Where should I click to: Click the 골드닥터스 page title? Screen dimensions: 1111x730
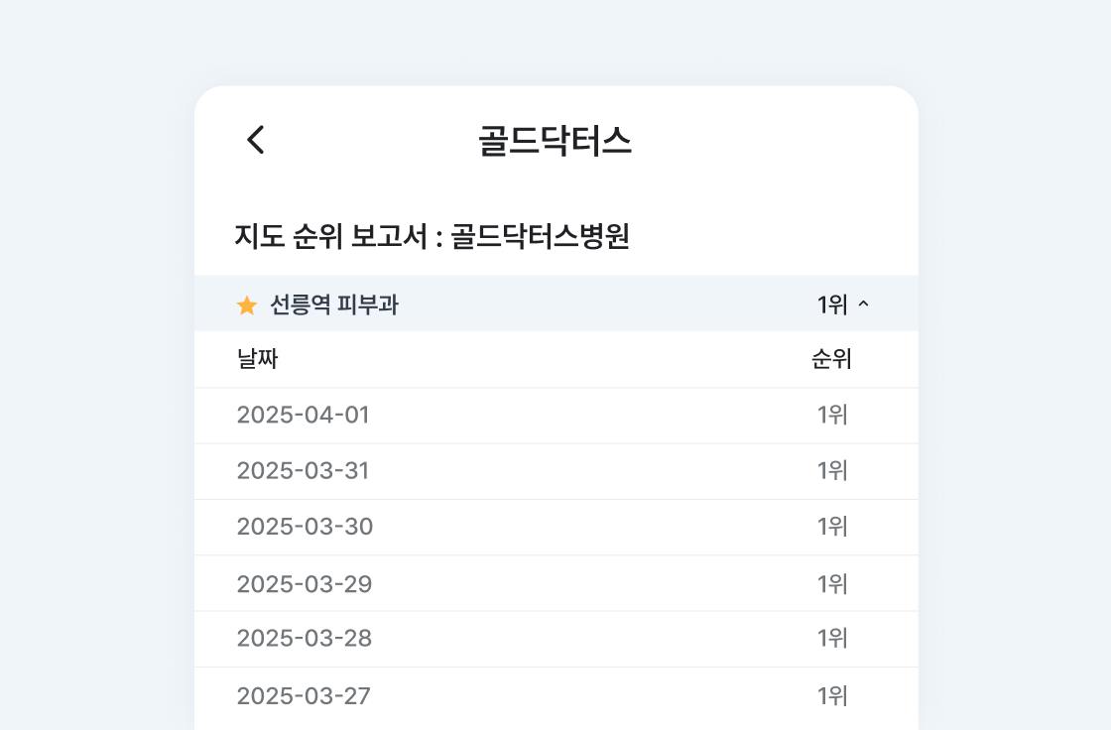click(555, 141)
